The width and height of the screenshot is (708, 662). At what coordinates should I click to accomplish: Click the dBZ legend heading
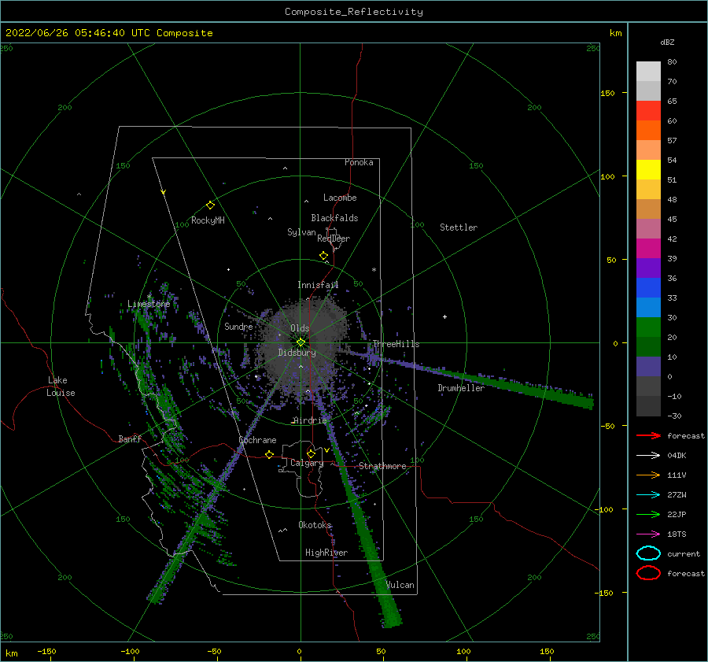667,42
